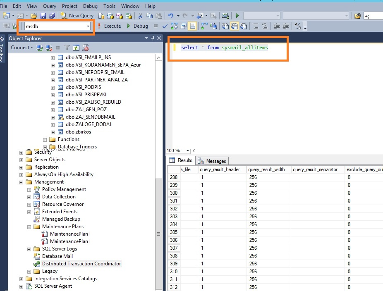Expand the SQL Server Agent node
383x291 pixels.
[22, 286]
